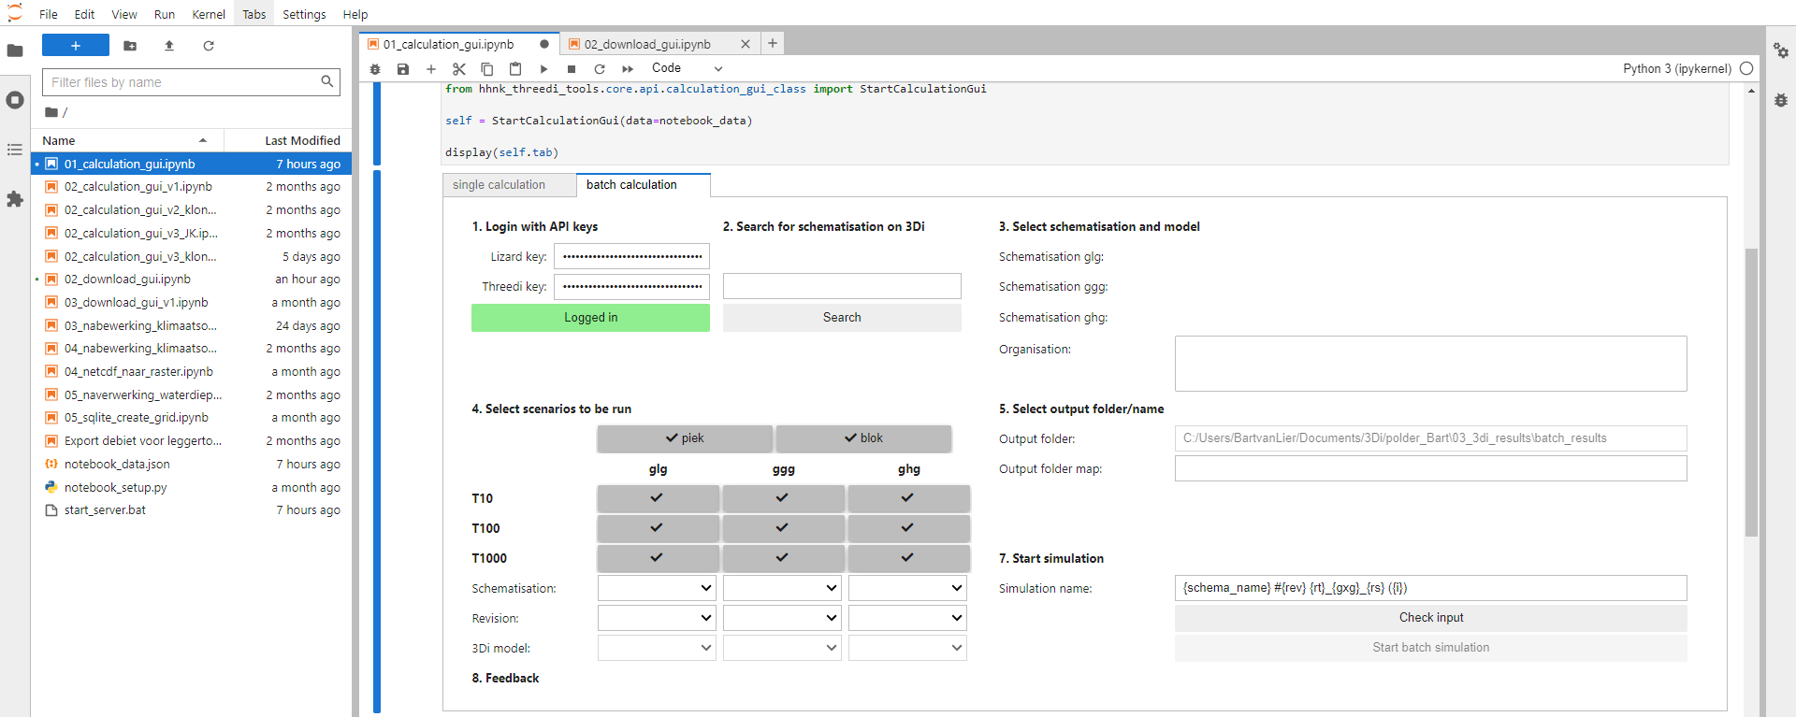Open the Settings menu
1796x717 pixels.
click(304, 14)
